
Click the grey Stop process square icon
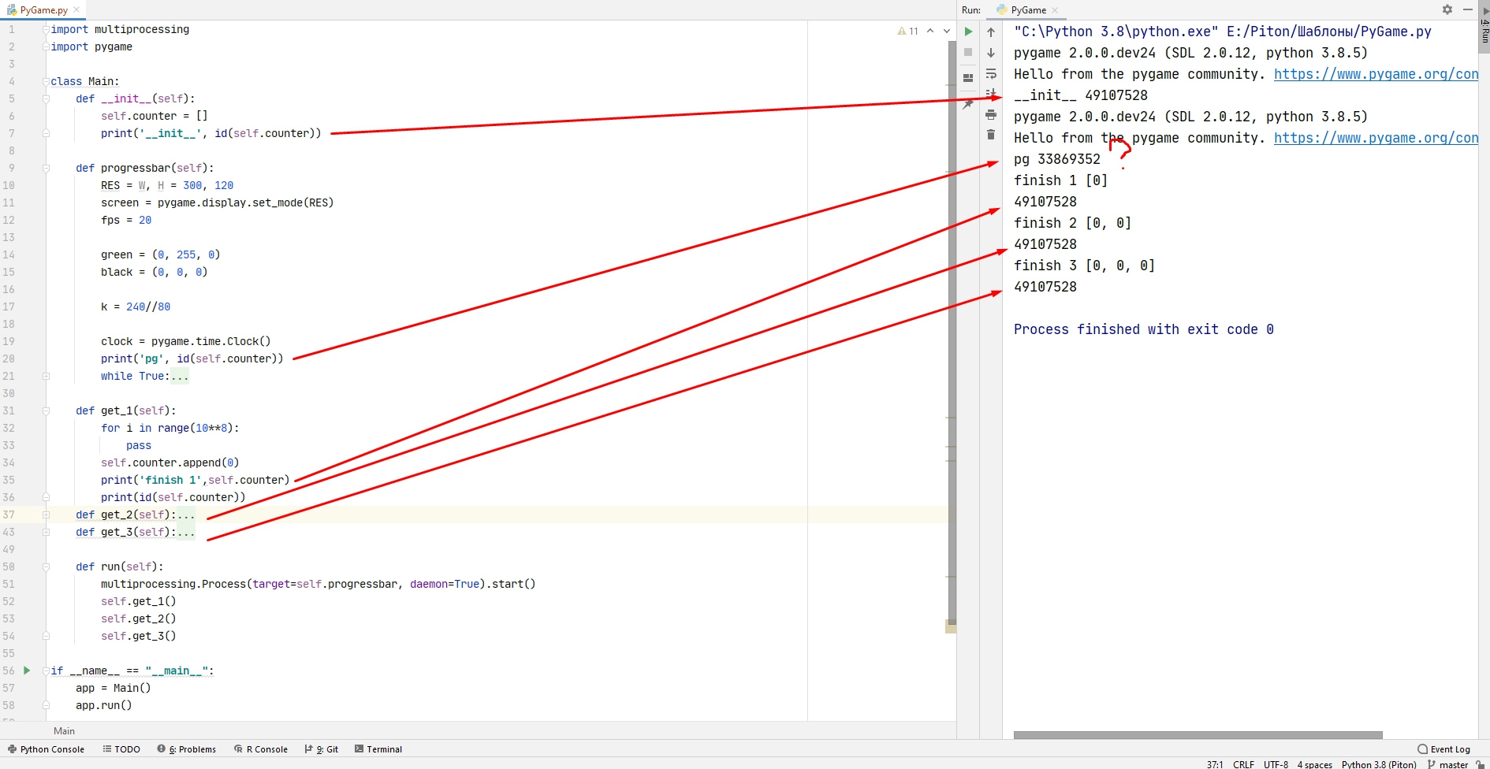point(968,52)
